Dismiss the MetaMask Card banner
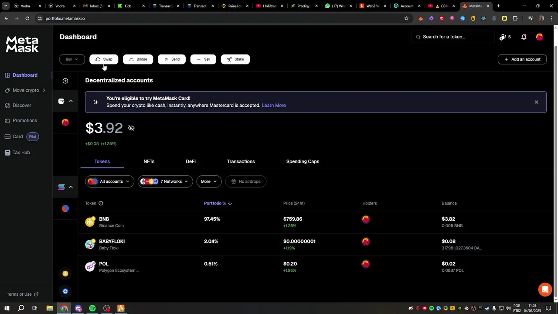This screenshot has width=558, height=314. (x=536, y=102)
